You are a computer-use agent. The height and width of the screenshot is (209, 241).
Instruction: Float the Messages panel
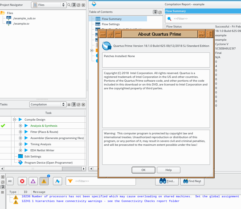tap(3, 182)
